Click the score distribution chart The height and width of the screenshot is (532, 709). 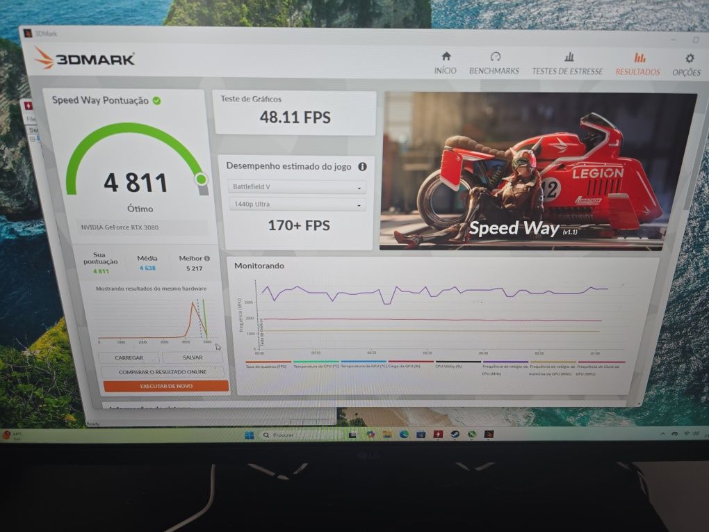[156, 320]
